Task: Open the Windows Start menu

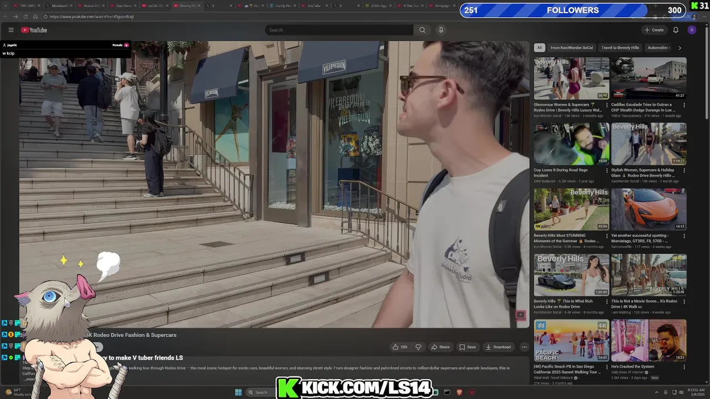Action: [239, 392]
